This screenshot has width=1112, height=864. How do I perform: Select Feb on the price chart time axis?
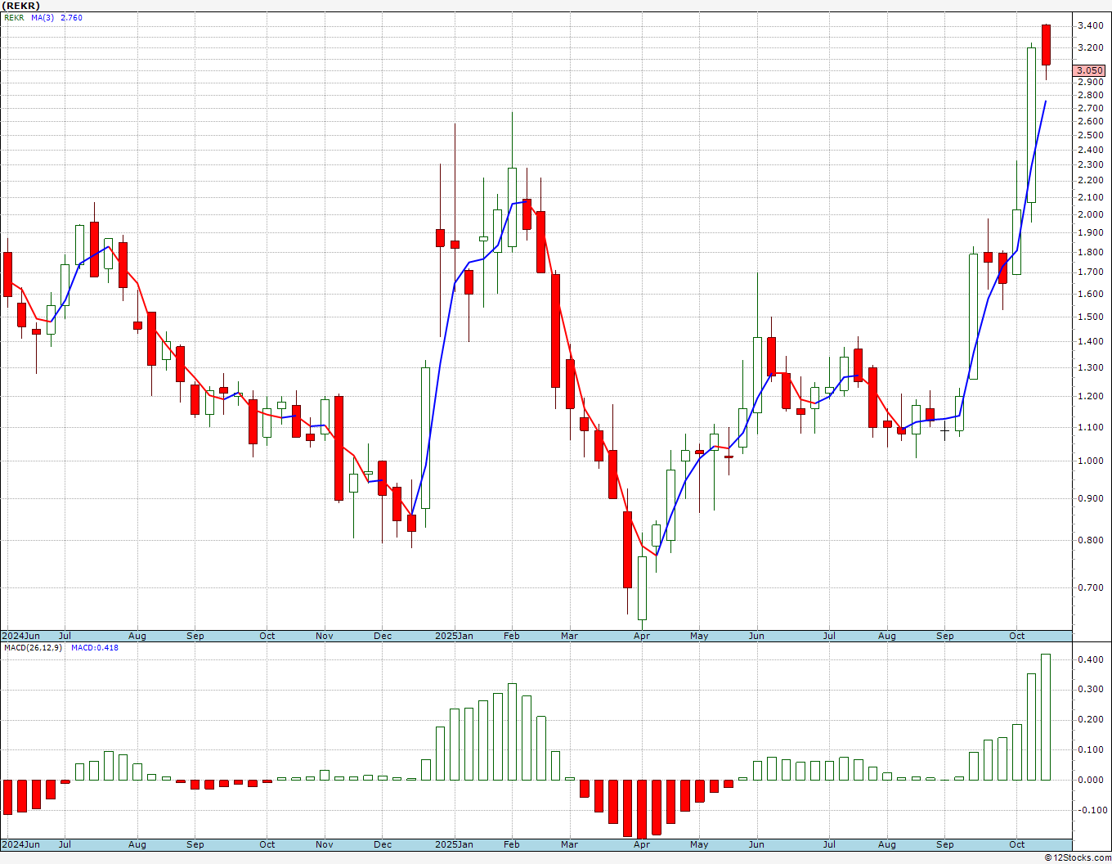(512, 636)
